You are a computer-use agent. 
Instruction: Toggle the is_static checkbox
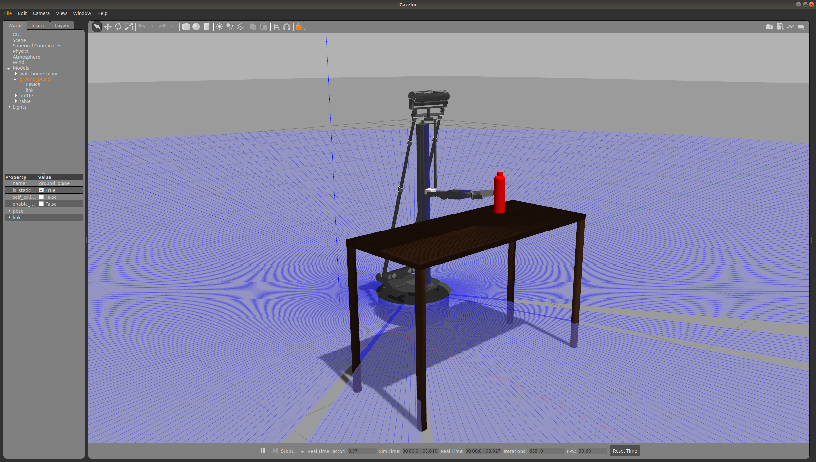pyautogui.click(x=41, y=190)
